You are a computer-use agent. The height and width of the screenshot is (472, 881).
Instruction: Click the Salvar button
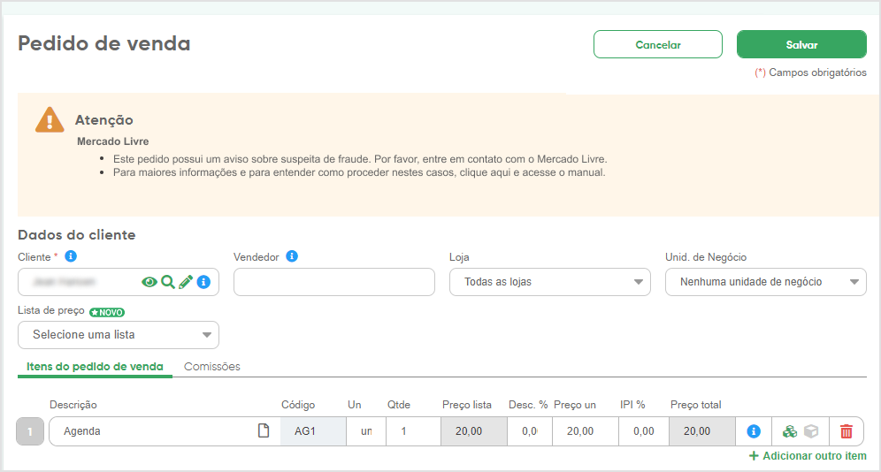pyautogui.click(x=801, y=44)
